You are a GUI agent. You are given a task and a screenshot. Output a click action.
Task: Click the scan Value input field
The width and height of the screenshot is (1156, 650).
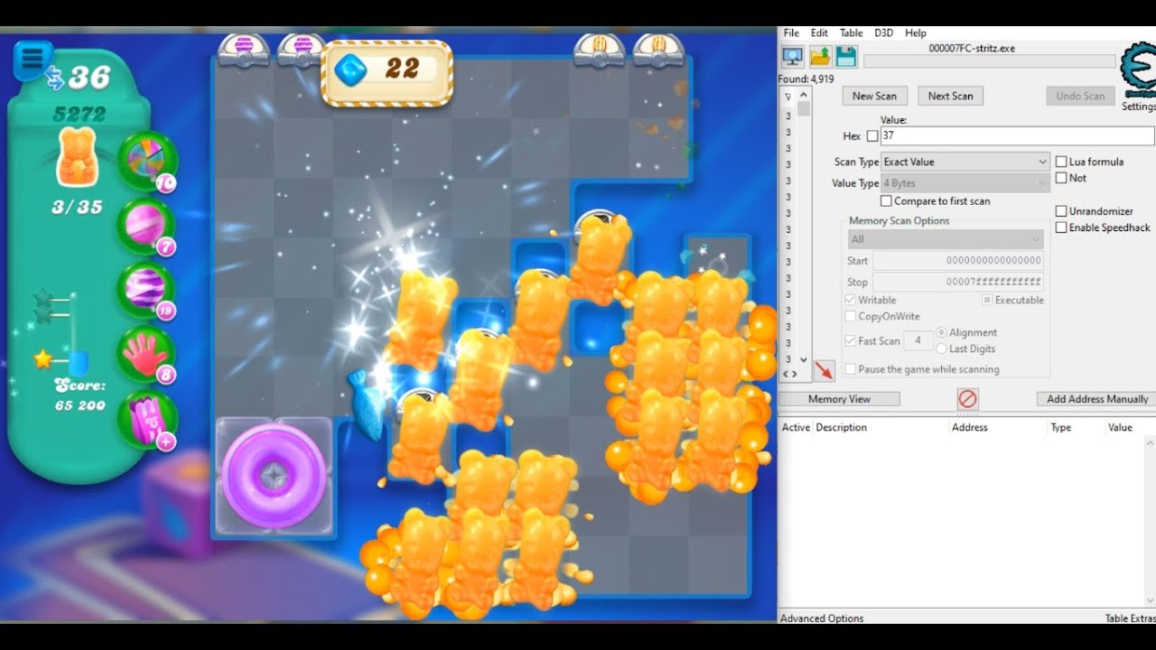click(1017, 135)
